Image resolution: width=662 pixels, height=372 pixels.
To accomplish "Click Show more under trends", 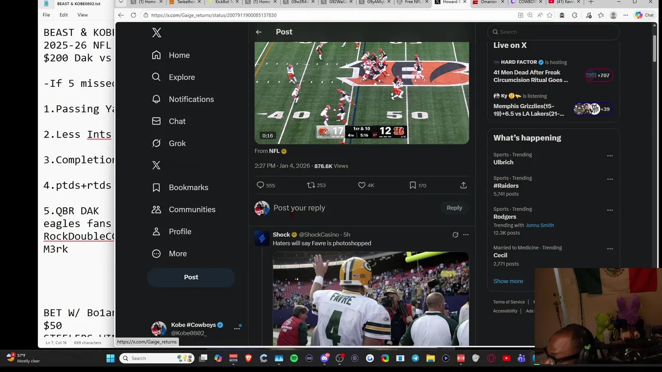I will [x=508, y=281].
